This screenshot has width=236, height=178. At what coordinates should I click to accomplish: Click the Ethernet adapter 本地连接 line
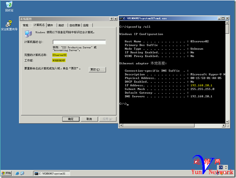coord(143,63)
